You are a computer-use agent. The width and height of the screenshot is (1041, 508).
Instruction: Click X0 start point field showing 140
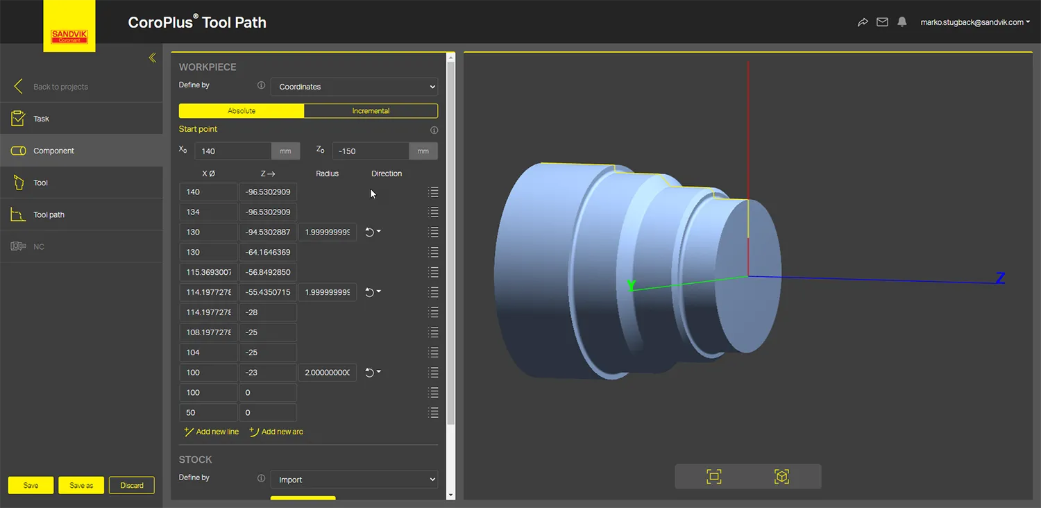[x=233, y=151]
